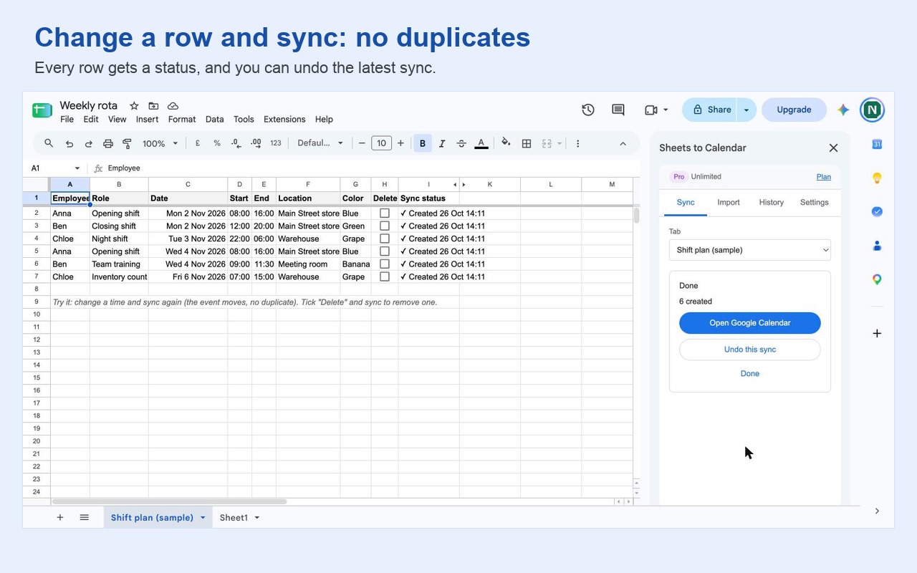The image size is (917, 573).
Task: Star the Weekly rota document
Action: [x=134, y=105]
